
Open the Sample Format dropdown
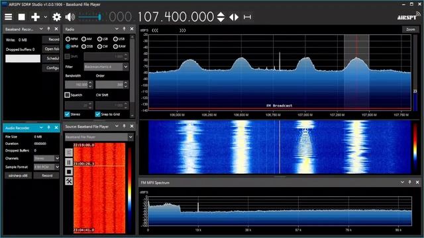46,167
